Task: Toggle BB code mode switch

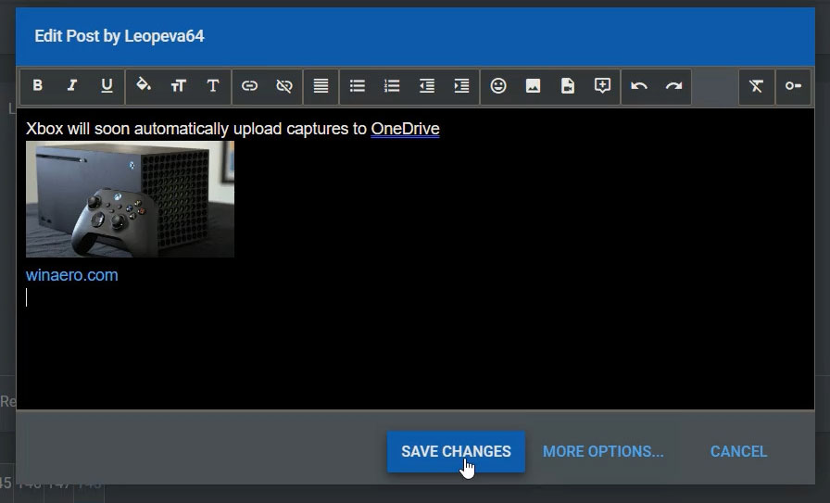Action: coord(793,86)
